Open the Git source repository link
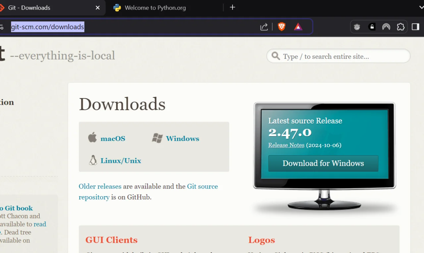Viewport: 424px width, 253px height. point(148,192)
